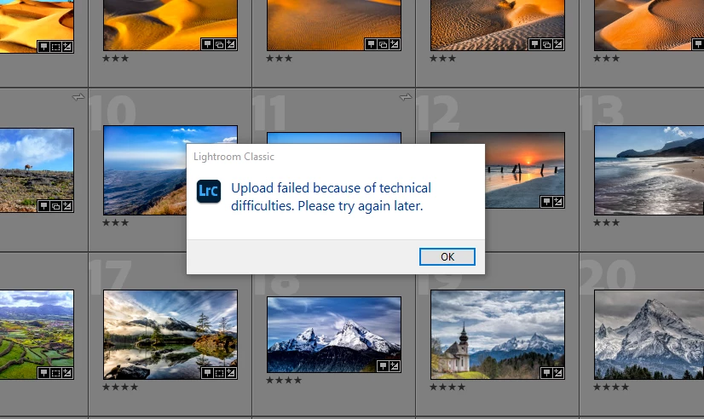Click the 'Upload failed because of technical difficulties' message
Screen dimensions: 704x419
[331, 197]
